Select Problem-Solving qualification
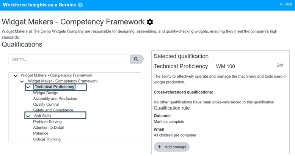Screen dimensions: 295x156 pyautogui.click(x=47, y=122)
